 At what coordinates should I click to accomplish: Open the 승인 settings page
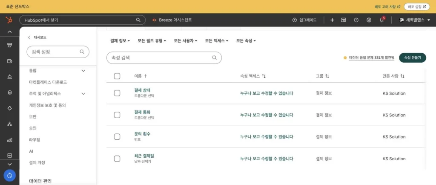point(32,128)
